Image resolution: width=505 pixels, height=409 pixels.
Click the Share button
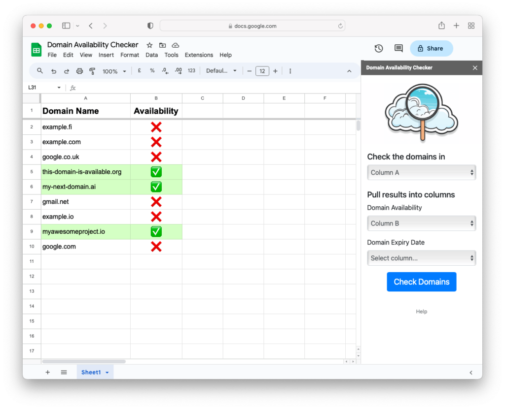click(x=431, y=48)
